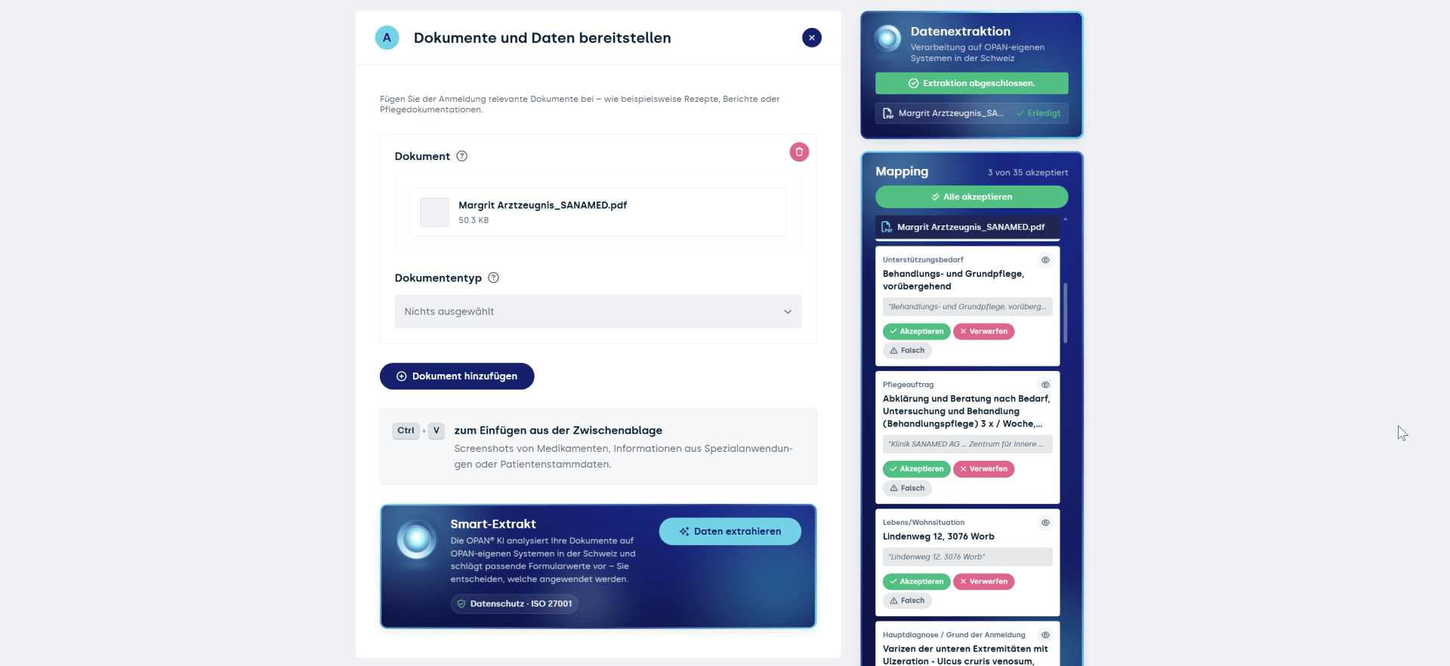This screenshot has width=1450, height=666.
Task: Click the Mapping panel file header 'Margrit Arztzeugnis_SANAMED.pdf'
Action: tap(967, 227)
